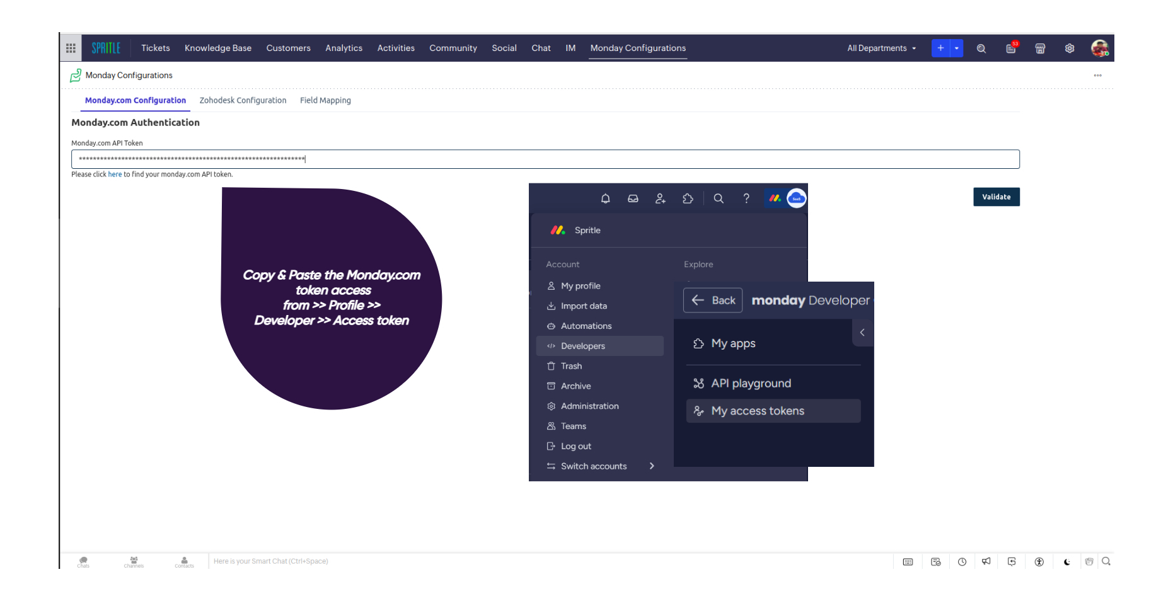Open the setup gear icon
The image size is (1173, 596).
1070,49
